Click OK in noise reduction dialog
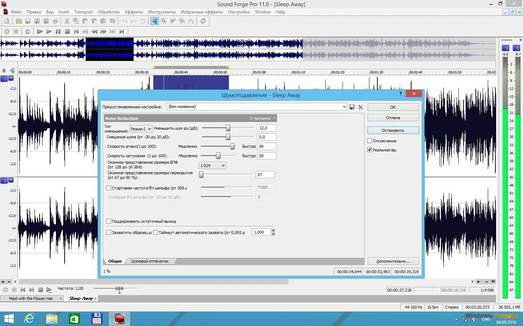 click(x=393, y=107)
